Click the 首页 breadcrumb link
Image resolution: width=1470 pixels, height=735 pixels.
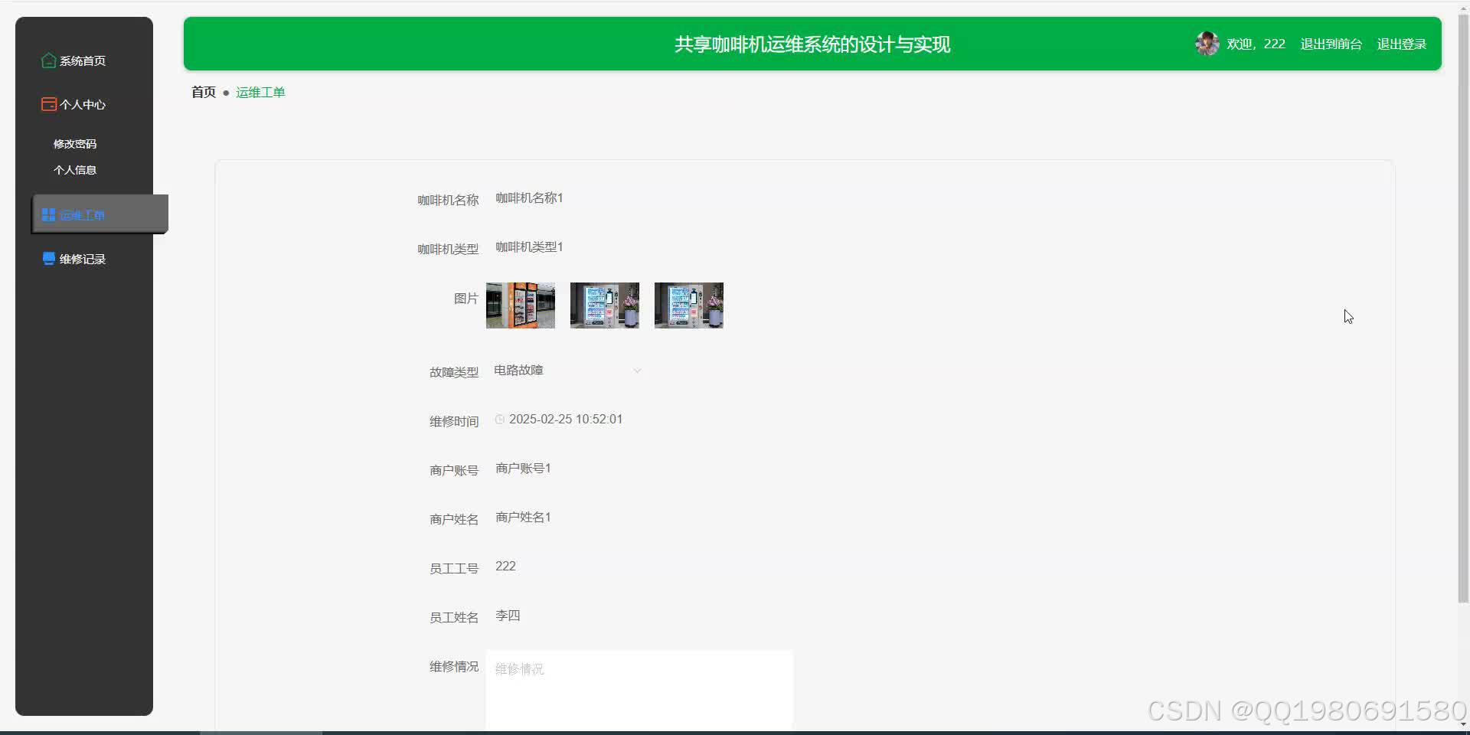click(203, 92)
